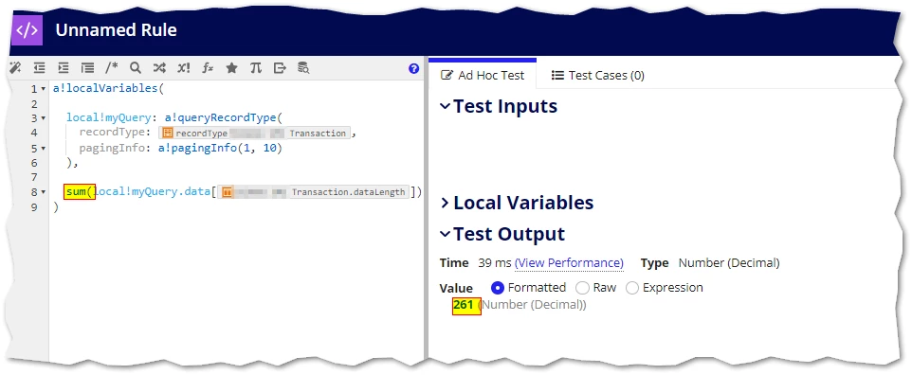
Task: Click the indent icon in editor toolbar
Action: (x=64, y=68)
